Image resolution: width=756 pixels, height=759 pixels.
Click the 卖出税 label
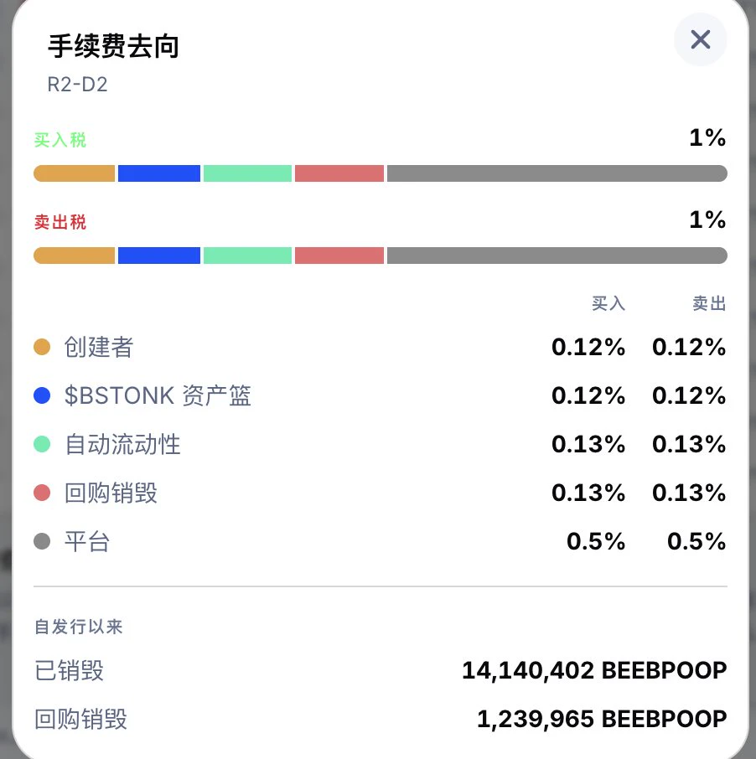pos(60,222)
